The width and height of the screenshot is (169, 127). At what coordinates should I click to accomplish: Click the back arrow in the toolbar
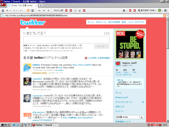coord(7,11)
